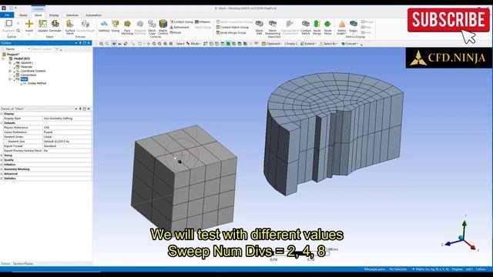
Task: Open Mesh Numbering tool
Action: pyautogui.click(x=272, y=24)
